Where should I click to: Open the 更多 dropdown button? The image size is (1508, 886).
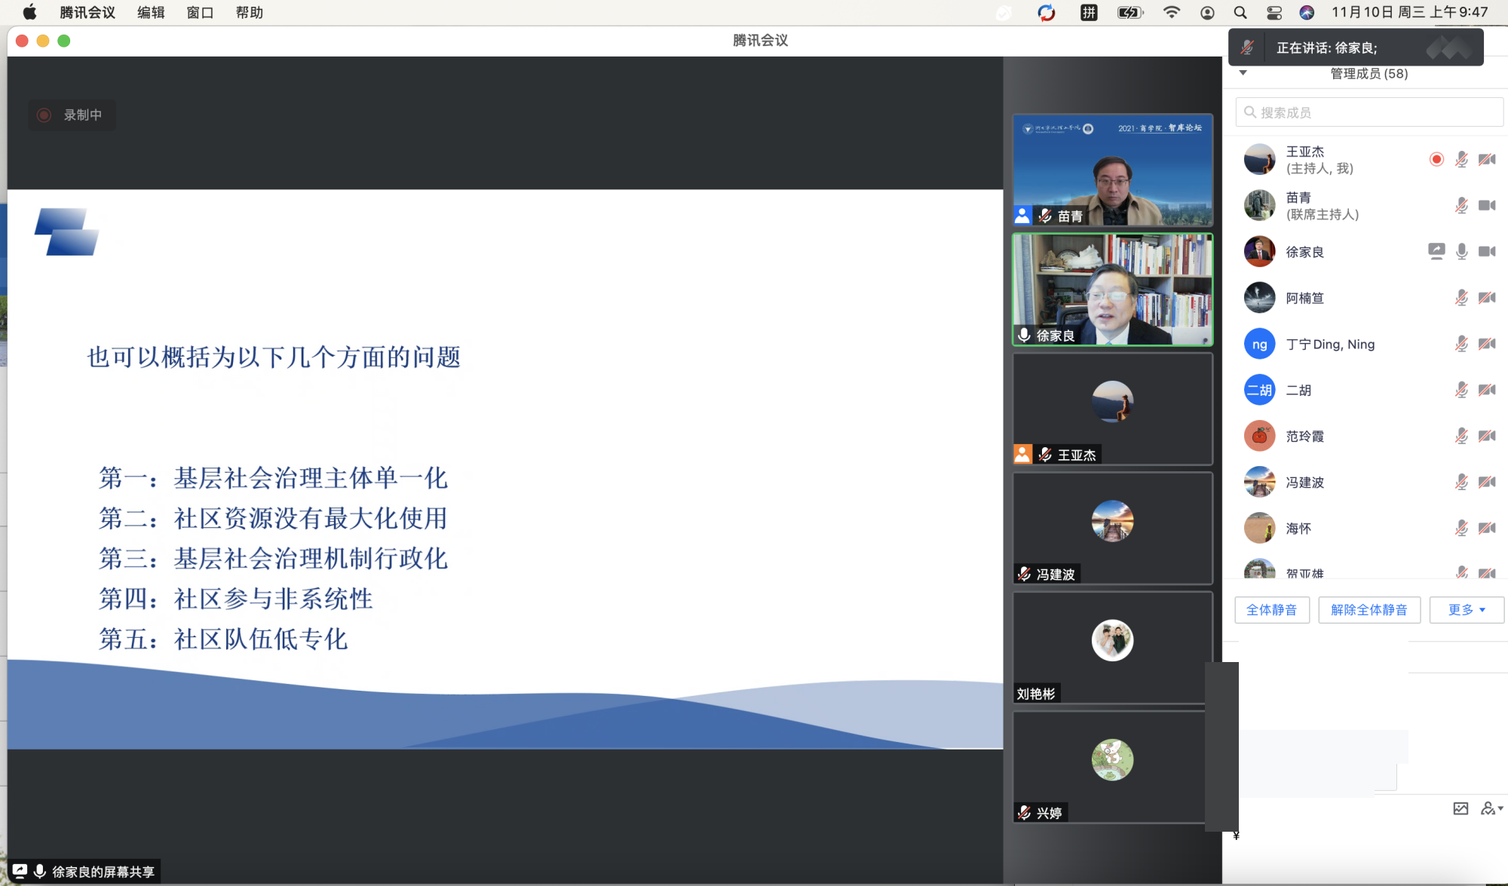coord(1466,609)
